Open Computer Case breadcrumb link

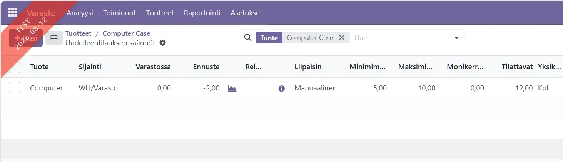pyautogui.click(x=126, y=33)
